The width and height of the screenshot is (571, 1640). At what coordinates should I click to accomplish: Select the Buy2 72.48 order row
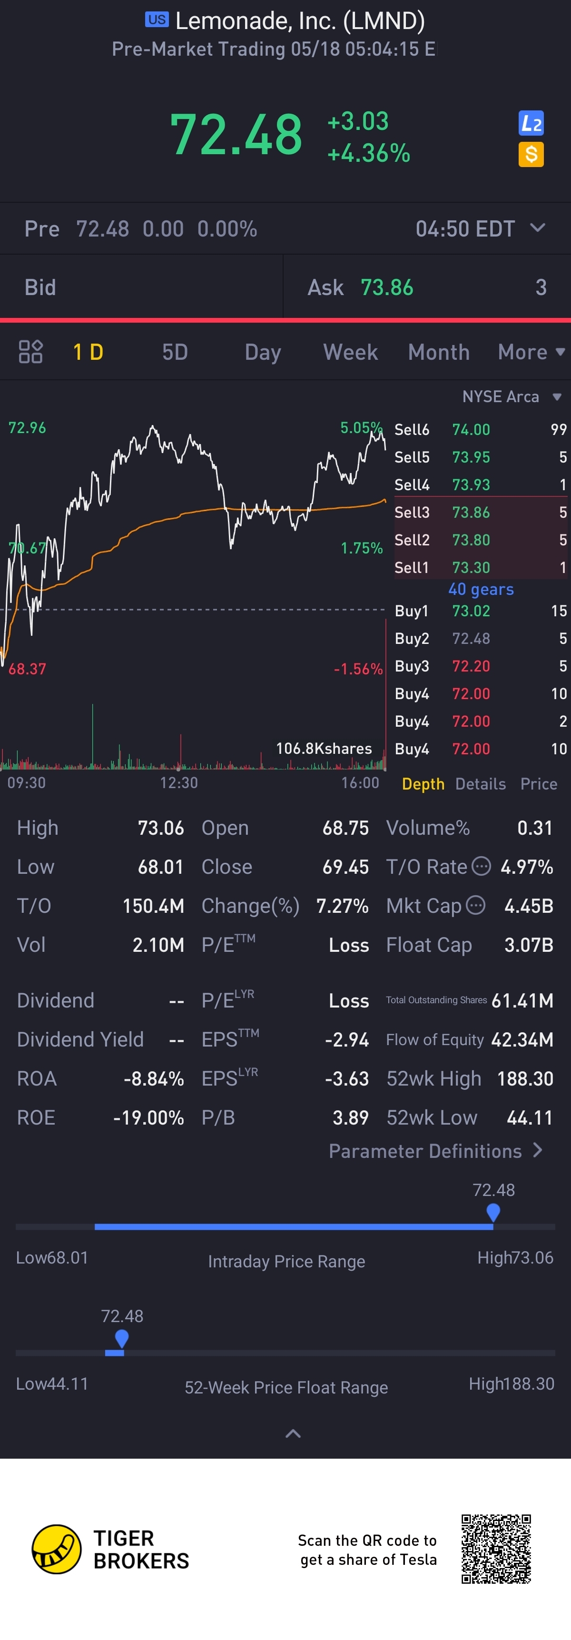click(x=480, y=638)
